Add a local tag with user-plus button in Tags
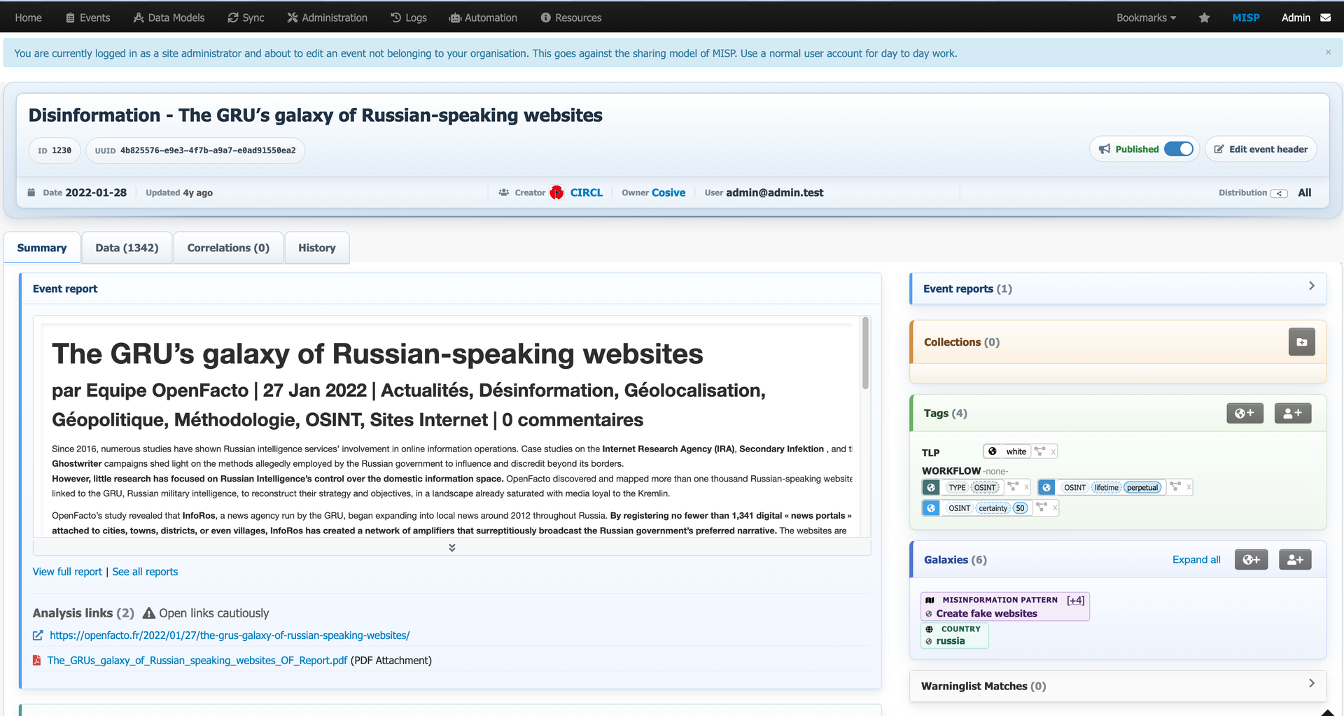The width and height of the screenshot is (1344, 716). pyautogui.click(x=1292, y=414)
